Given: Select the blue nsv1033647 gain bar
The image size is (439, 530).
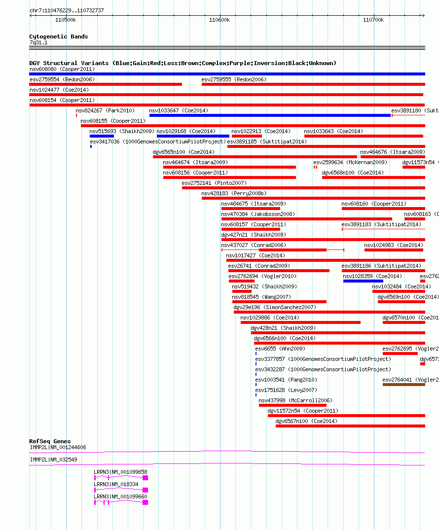Looking at the screenshot, I should tap(270, 115).
